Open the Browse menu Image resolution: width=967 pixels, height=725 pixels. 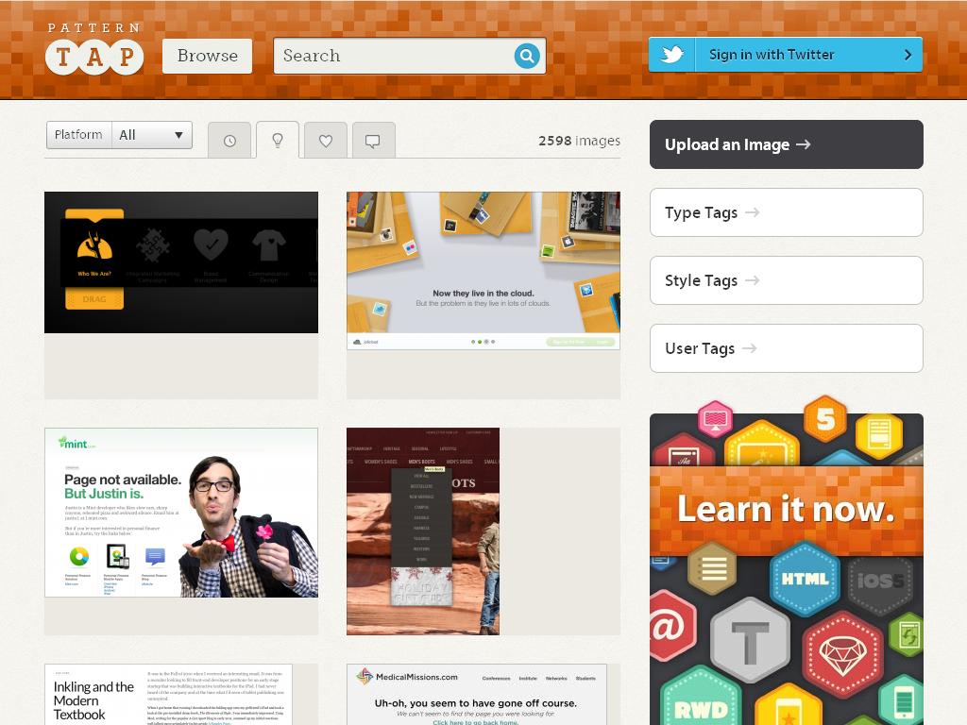click(207, 56)
